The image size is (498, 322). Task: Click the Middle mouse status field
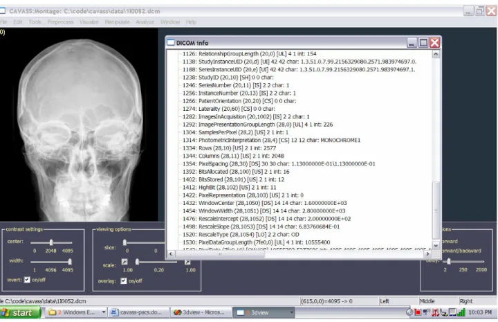coord(438,301)
